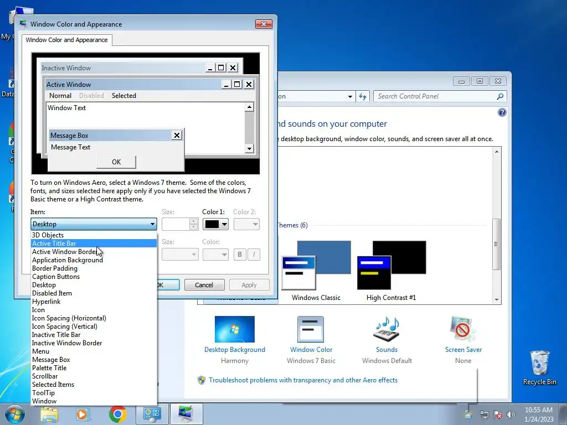Screen dimensions: 567x425
Task: Open the Color 2 dropdown
Action: coord(246,225)
